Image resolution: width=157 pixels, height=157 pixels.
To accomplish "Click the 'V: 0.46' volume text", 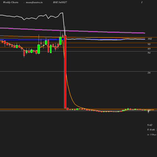I will [151, 130].
